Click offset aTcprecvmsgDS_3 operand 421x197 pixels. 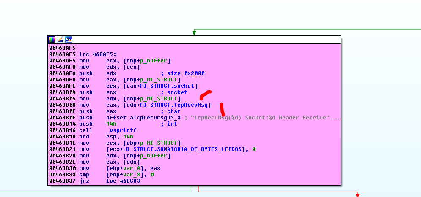(143, 118)
